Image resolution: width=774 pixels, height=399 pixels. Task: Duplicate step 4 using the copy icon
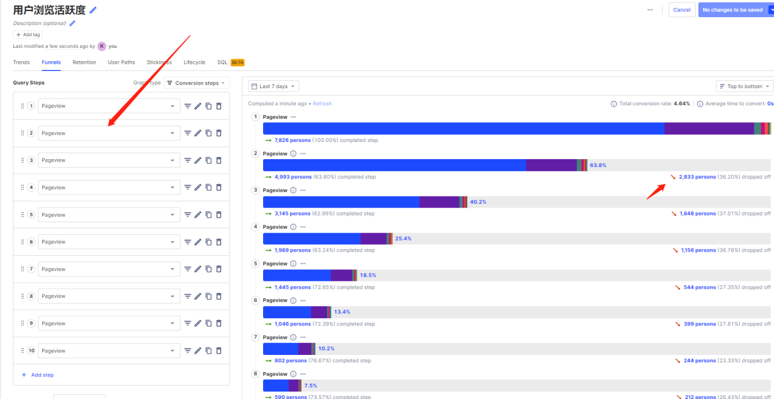tap(209, 187)
